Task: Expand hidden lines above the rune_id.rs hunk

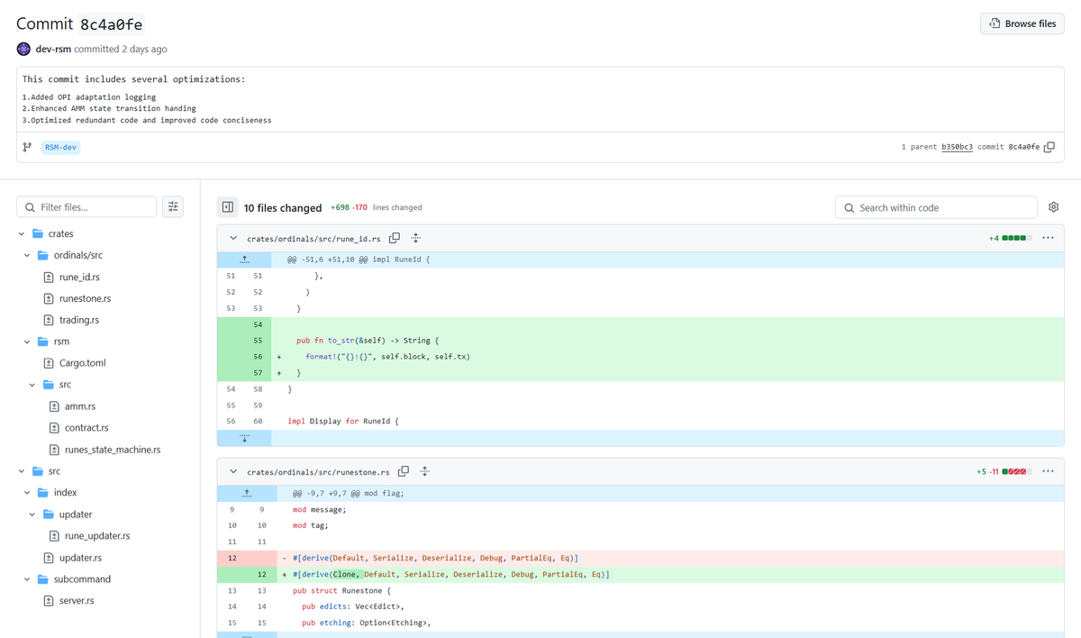Action: point(243,261)
